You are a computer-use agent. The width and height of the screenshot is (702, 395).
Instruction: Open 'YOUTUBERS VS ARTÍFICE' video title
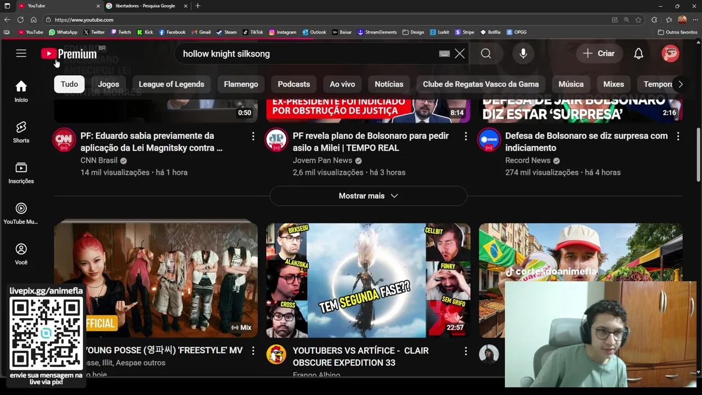[360, 357]
